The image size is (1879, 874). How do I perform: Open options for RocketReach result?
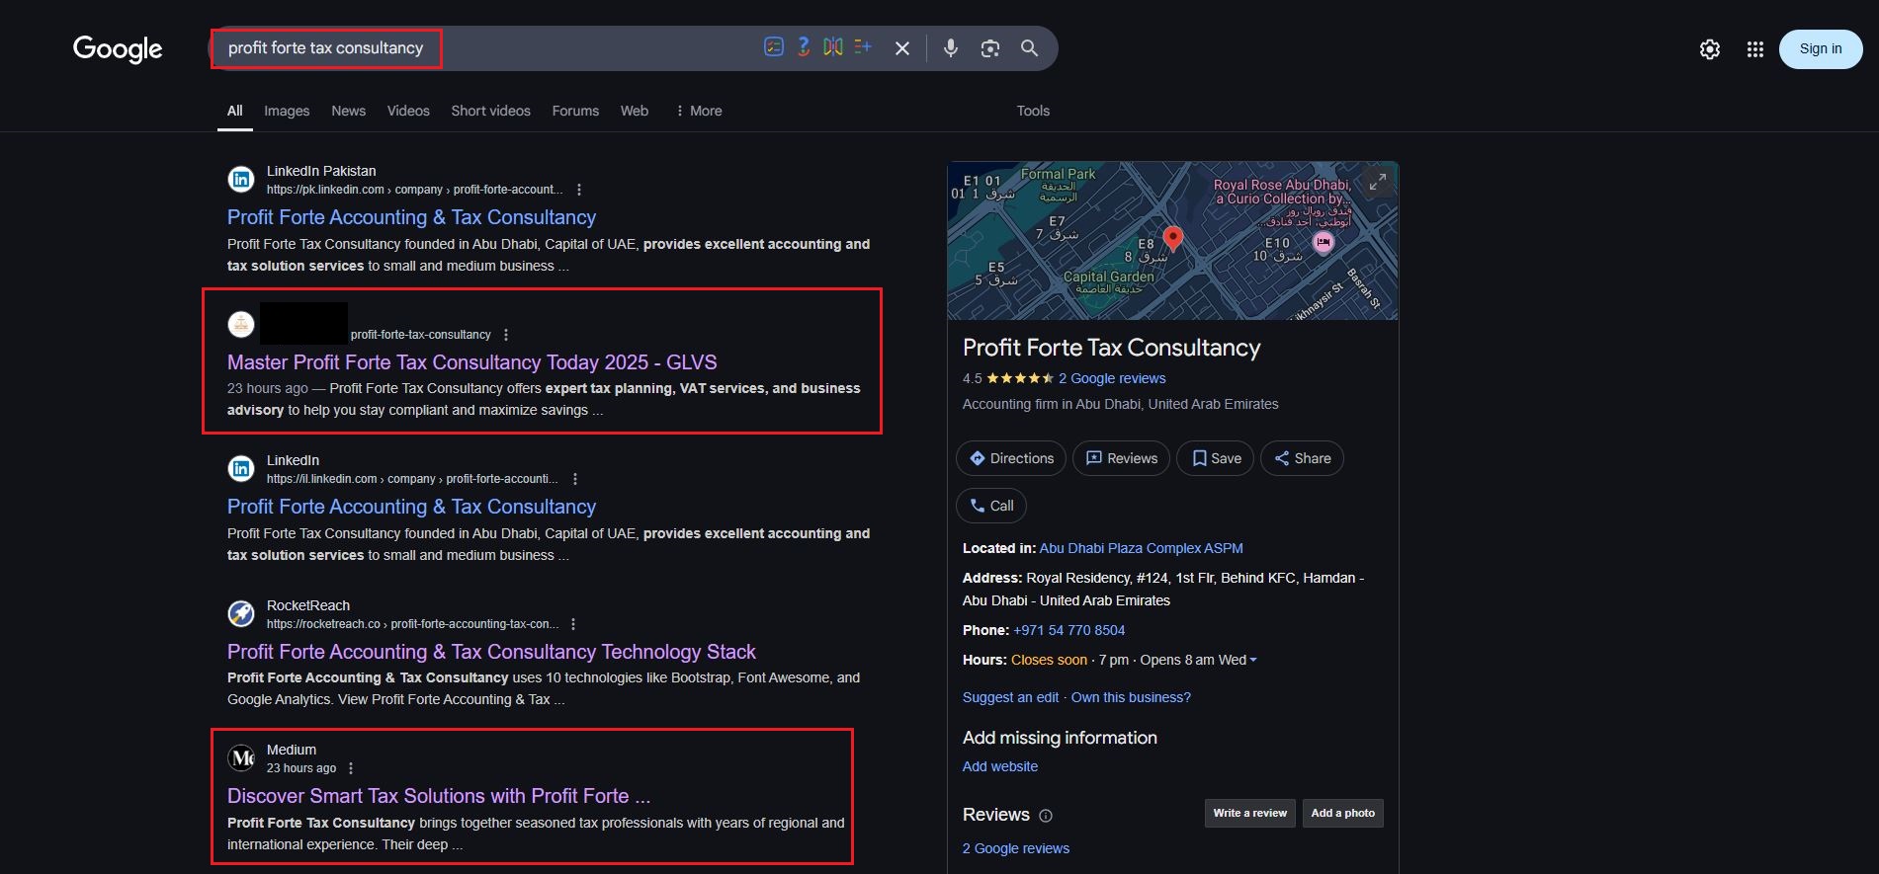[x=573, y=624]
